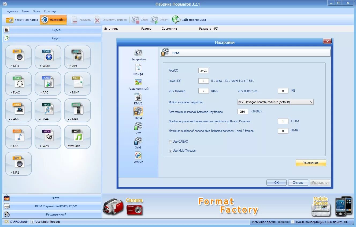Select the WAV conversion icon
The height and width of the screenshot is (227, 356).
[x=48, y=137]
